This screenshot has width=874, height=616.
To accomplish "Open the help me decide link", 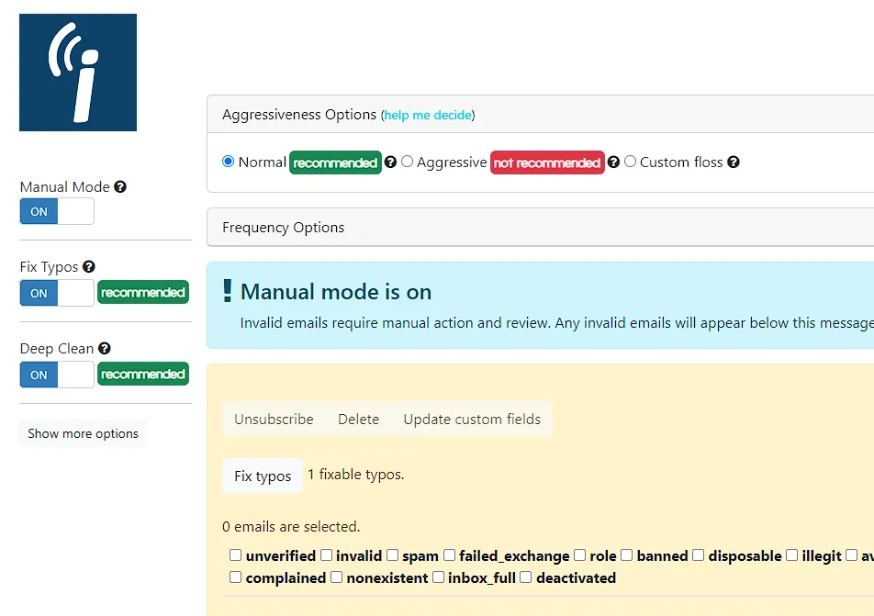I will pyautogui.click(x=428, y=115).
